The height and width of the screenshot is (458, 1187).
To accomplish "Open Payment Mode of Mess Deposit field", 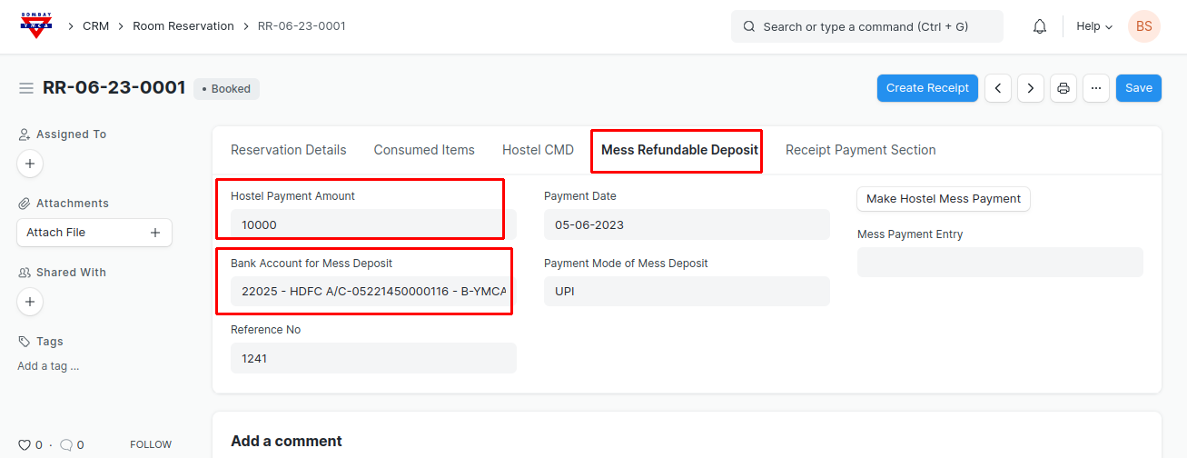I will [x=687, y=292].
